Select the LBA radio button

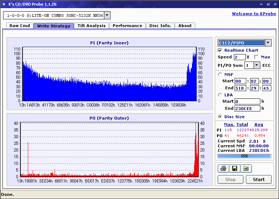pos(220,95)
